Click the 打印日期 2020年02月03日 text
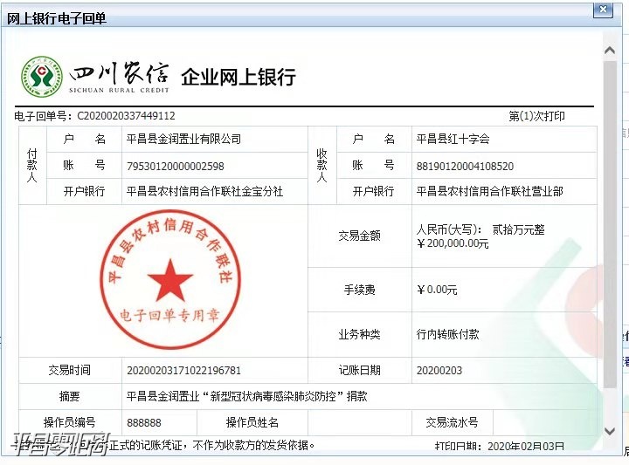 coord(500,446)
